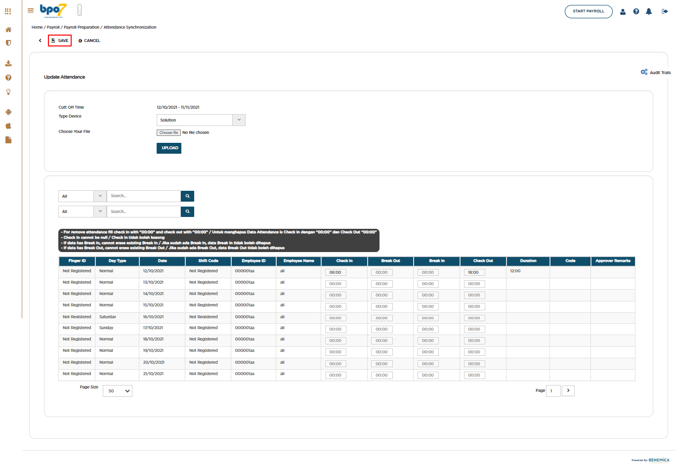
Task: Click the first search magnifier button
Action: [x=187, y=196]
